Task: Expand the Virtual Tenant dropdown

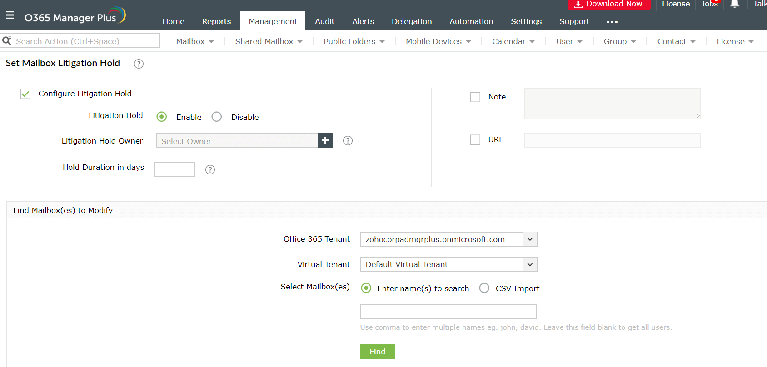Action: click(530, 264)
